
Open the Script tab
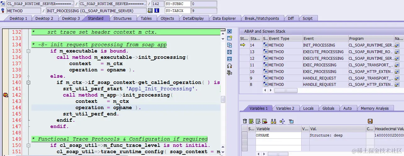click(x=307, y=18)
